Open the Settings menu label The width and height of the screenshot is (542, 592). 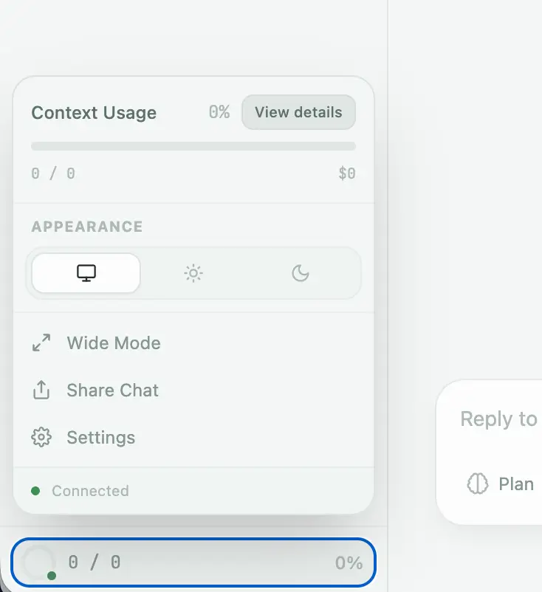pyautogui.click(x=101, y=438)
